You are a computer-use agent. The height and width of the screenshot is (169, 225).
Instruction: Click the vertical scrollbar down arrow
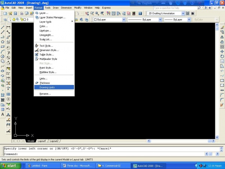[x=217, y=137]
